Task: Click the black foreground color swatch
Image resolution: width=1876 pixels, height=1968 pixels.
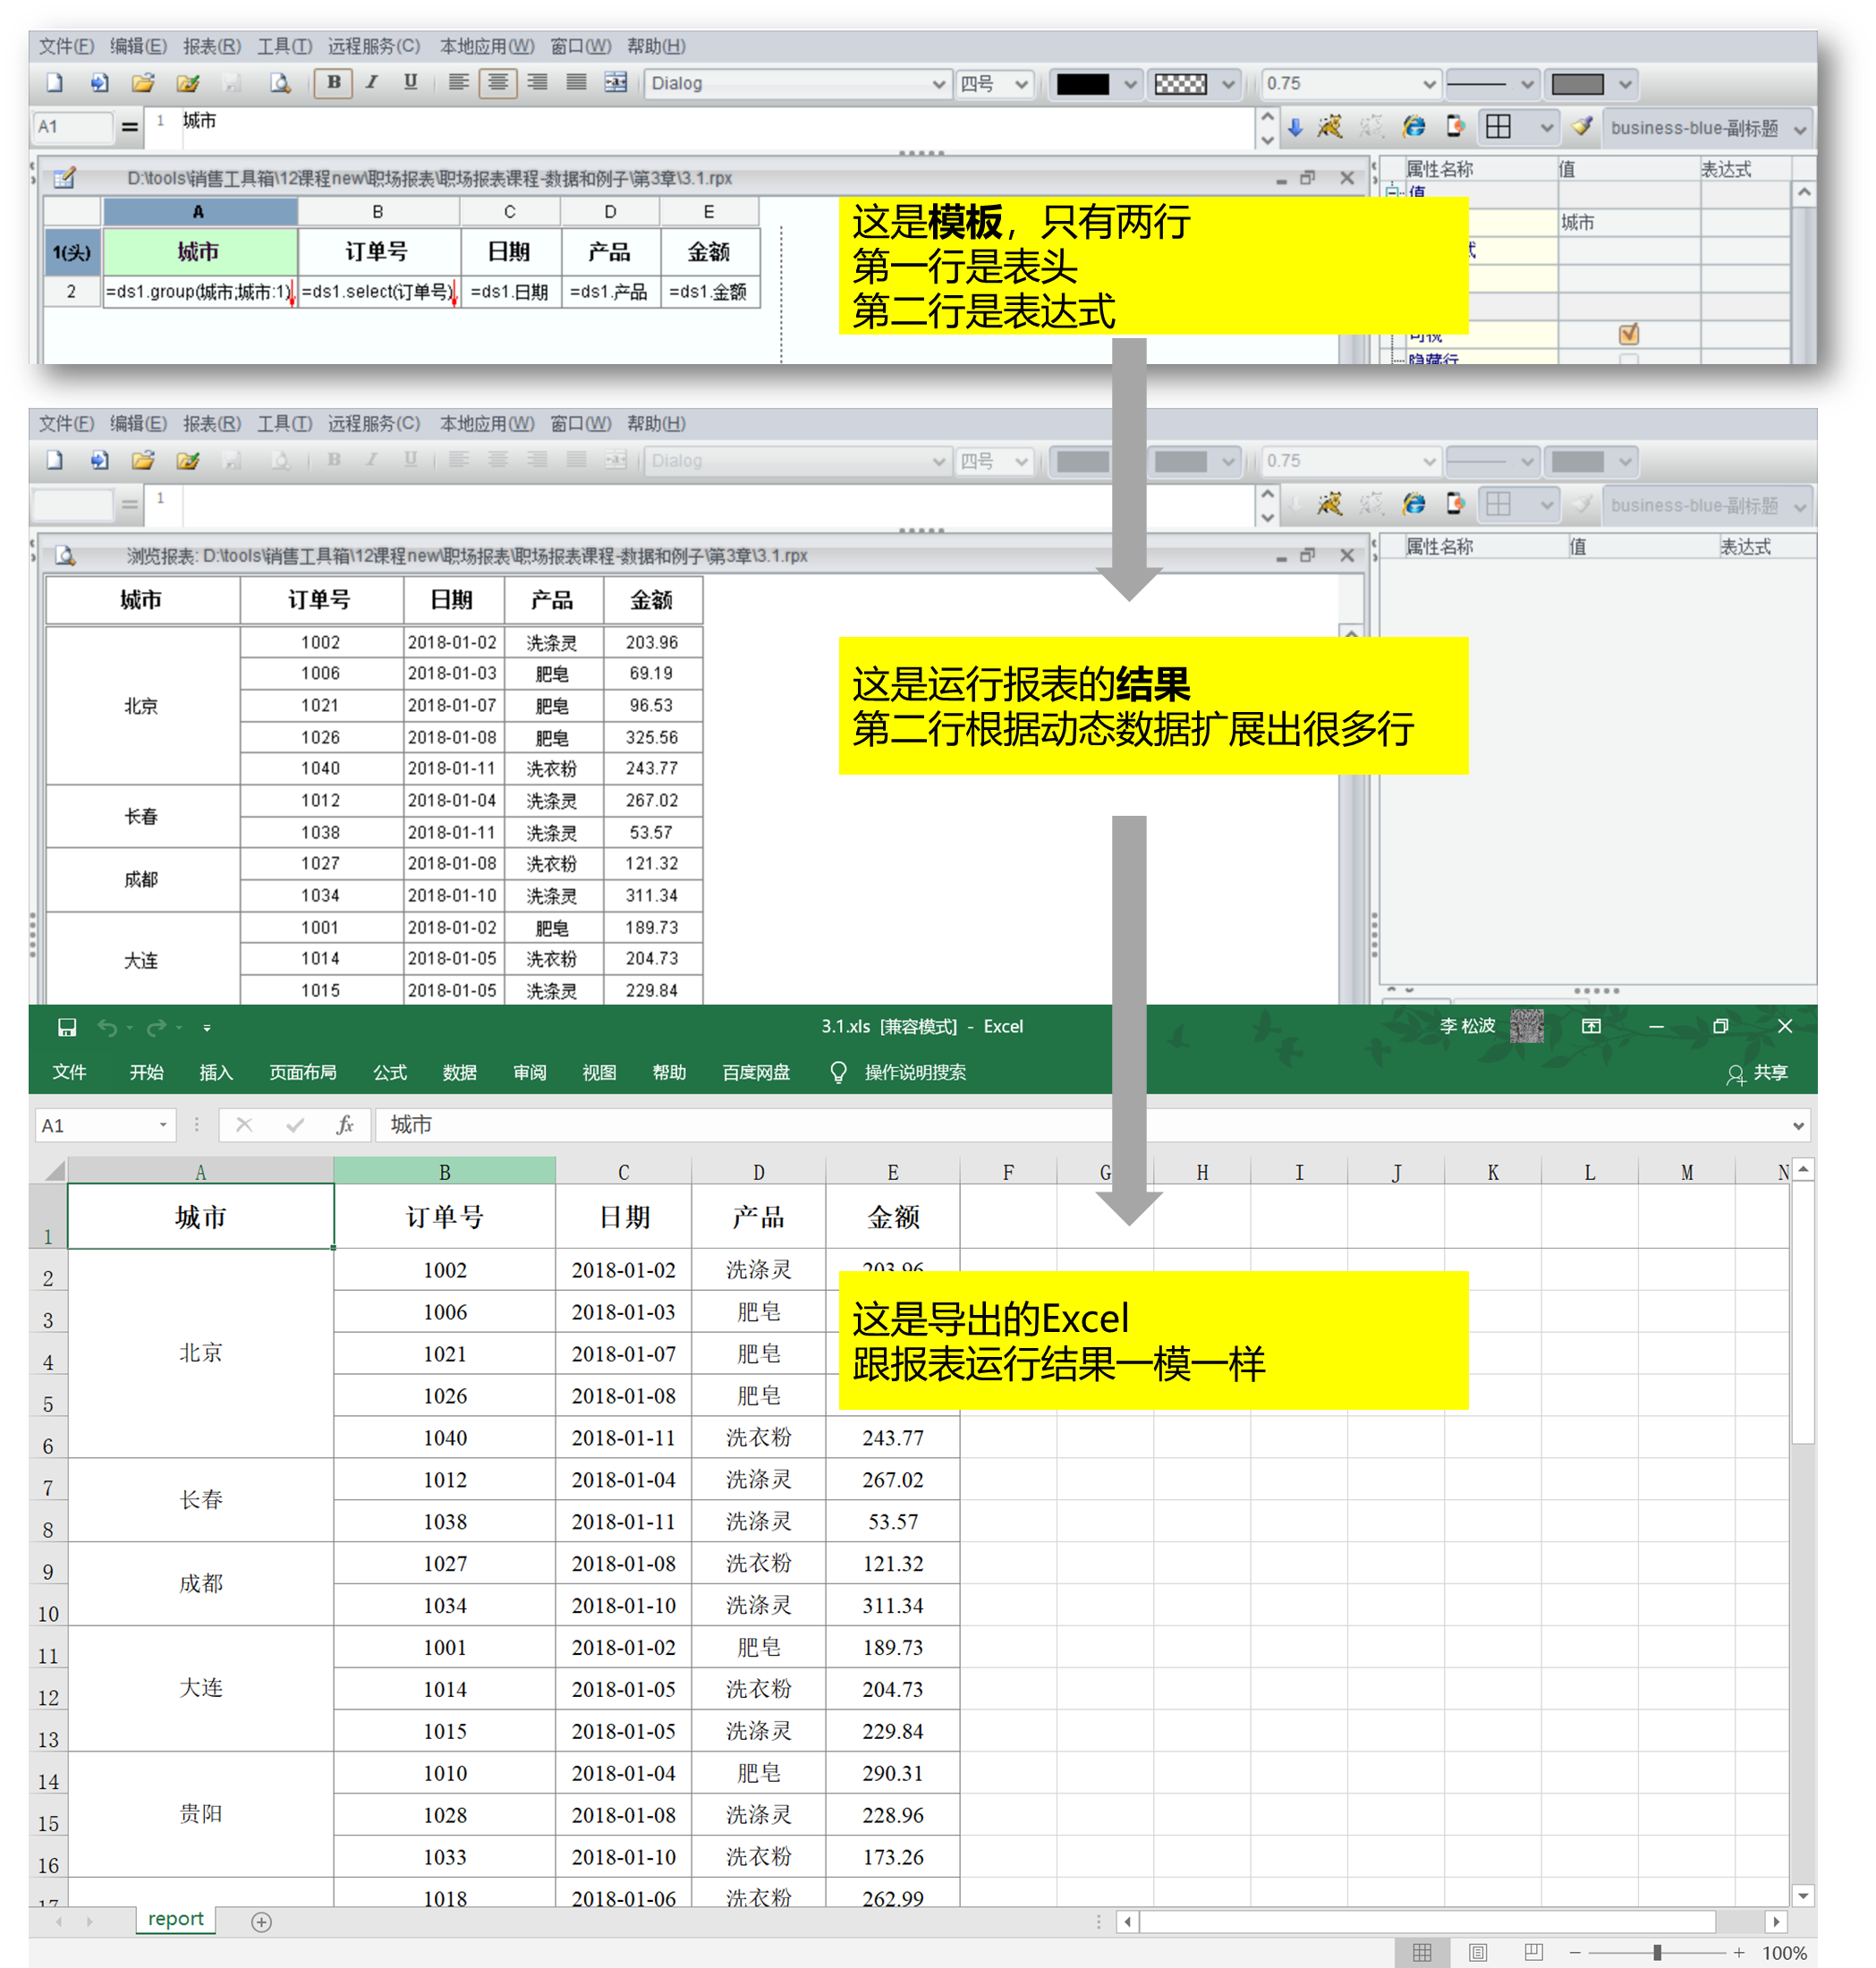Action: point(1082,84)
